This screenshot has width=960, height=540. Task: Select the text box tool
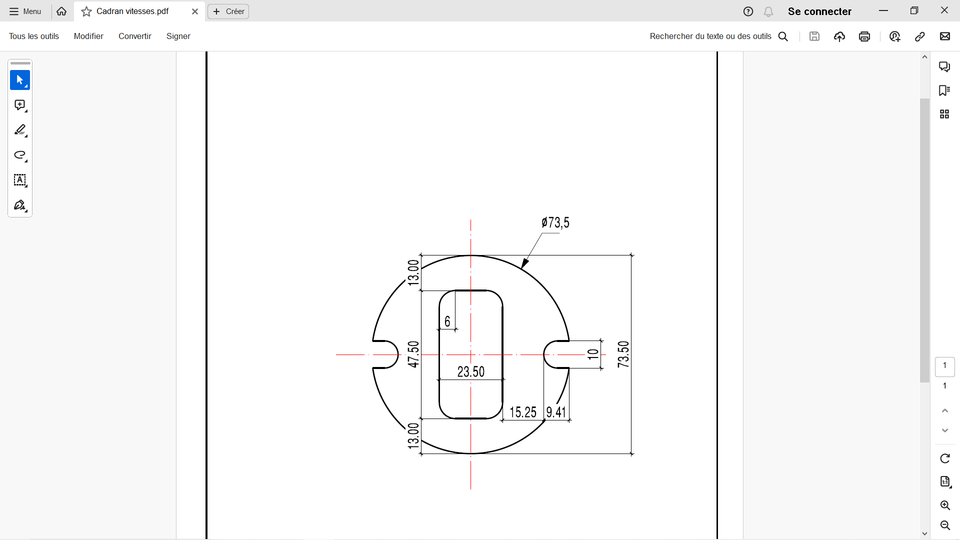point(20,180)
